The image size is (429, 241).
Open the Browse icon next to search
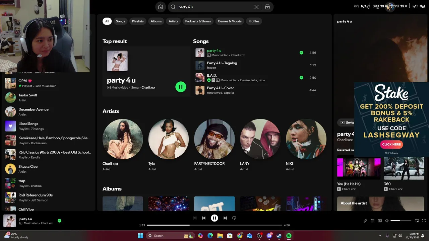[x=267, y=7]
